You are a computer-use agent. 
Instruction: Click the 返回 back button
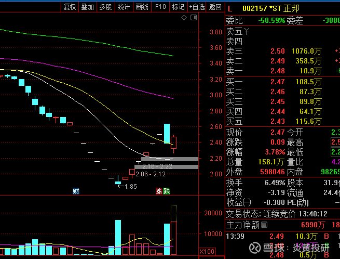[x=215, y=7]
